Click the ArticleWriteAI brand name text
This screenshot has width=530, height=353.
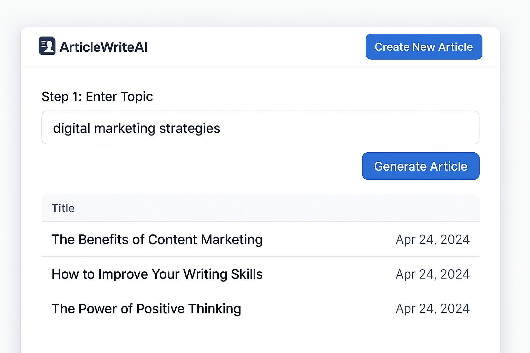104,47
